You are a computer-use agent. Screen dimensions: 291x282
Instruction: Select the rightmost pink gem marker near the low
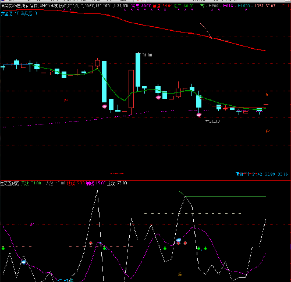pos(199,115)
